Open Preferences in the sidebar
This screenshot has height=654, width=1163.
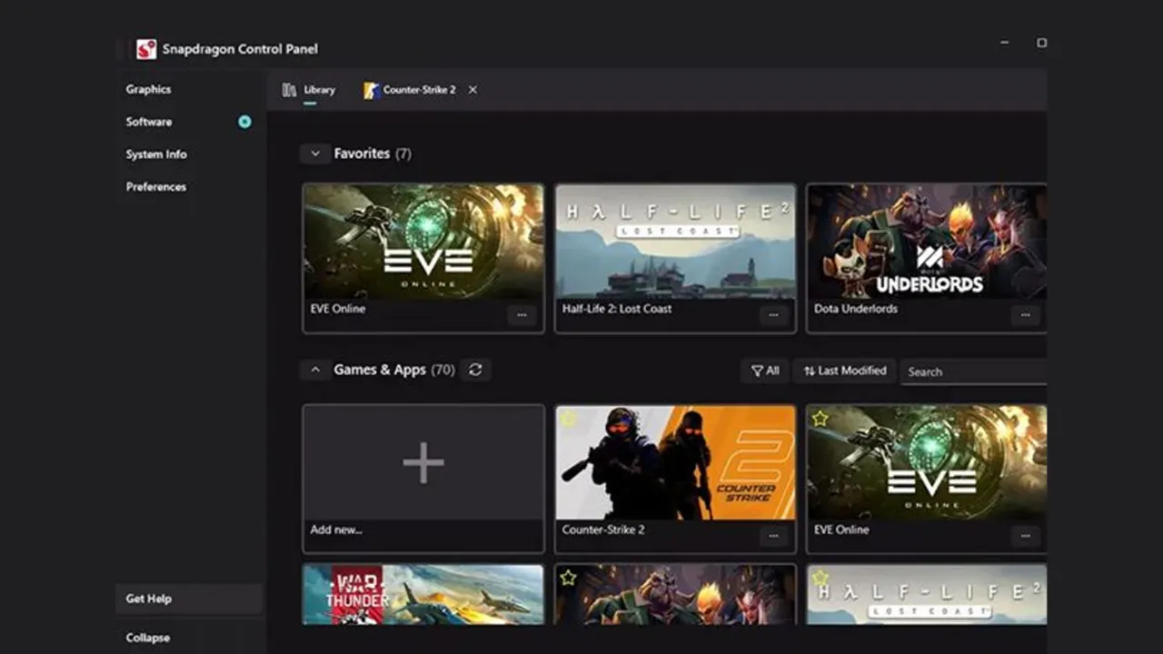[x=156, y=187]
